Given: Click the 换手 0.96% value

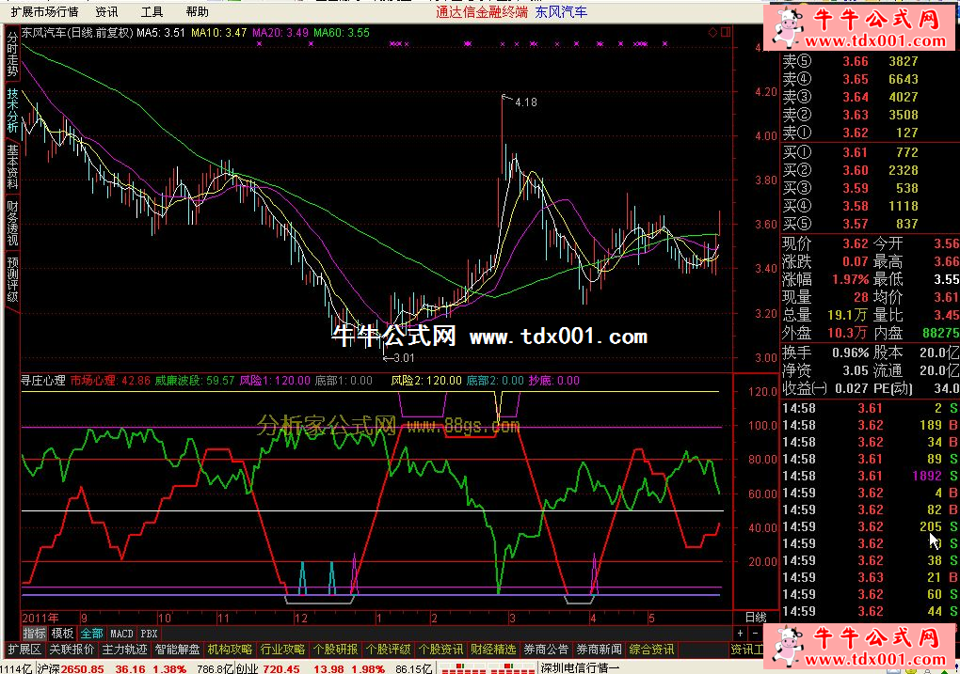Looking at the screenshot, I should point(851,353).
